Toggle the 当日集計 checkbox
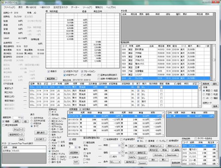The height and width of the screenshot is (168, 221). pos(80,109)
